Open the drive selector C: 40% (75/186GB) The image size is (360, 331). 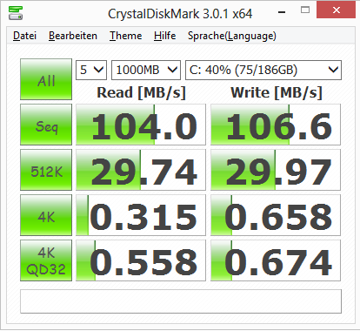(263, 70)
